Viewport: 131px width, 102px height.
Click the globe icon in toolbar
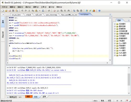click(x=74, y=11)
